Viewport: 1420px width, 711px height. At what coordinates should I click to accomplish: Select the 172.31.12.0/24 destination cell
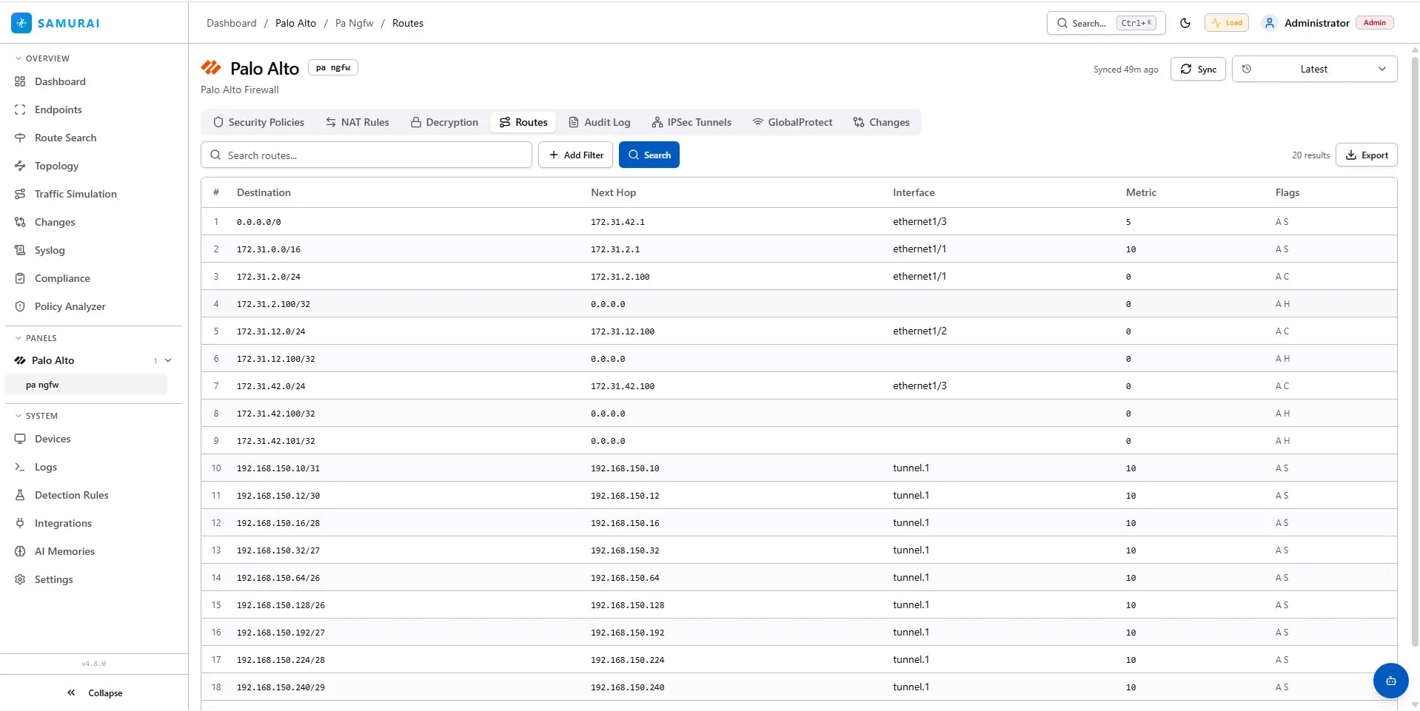271,331
